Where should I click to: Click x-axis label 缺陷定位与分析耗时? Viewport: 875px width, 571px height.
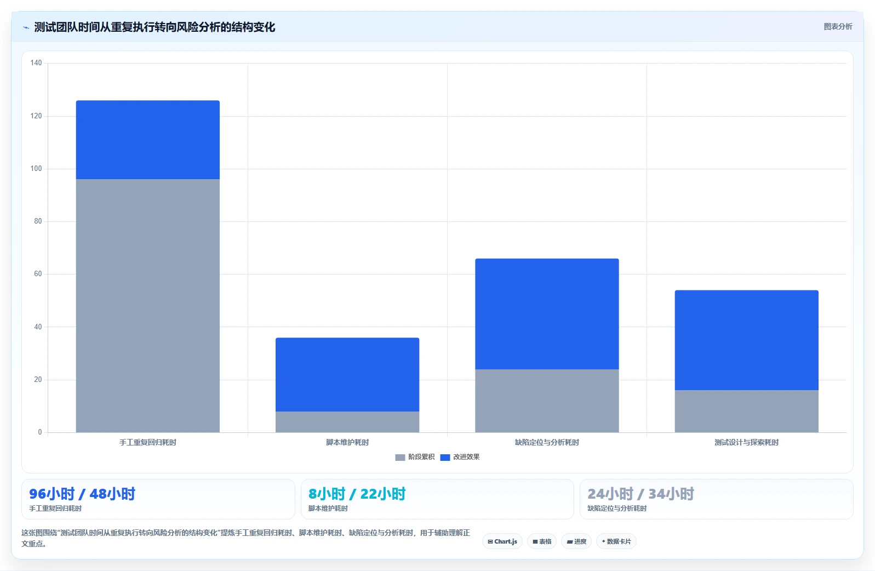547,442
